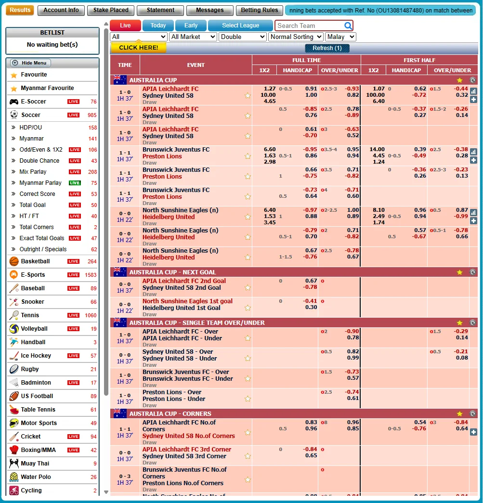
Task: Click the sidebar scrollbar down arrow
Action: [x=106, y=492]
